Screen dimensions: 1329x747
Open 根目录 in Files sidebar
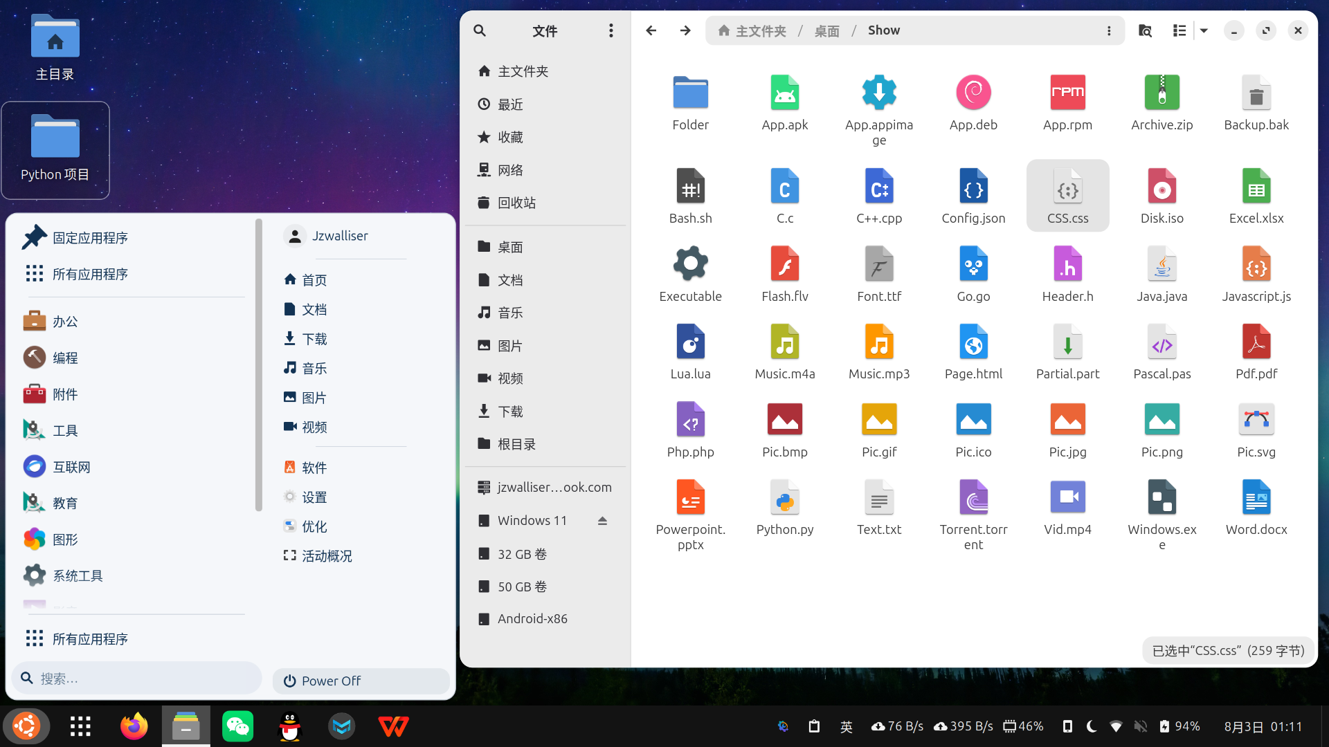(x=545, y=444)
